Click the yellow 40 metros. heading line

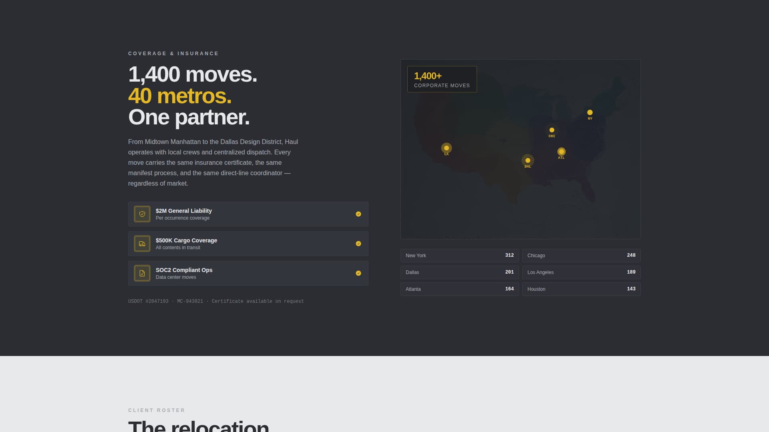click(x=180, y=96)
